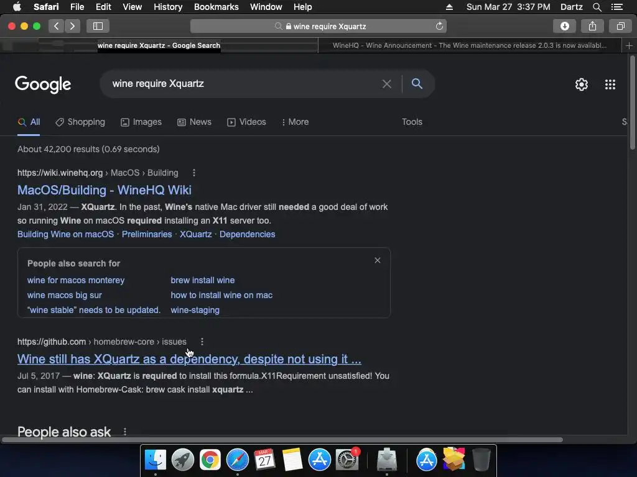Click the Dartz user name in menu bar
The height and width of the screenshot is (477, 637).
(x=571, y=7)
